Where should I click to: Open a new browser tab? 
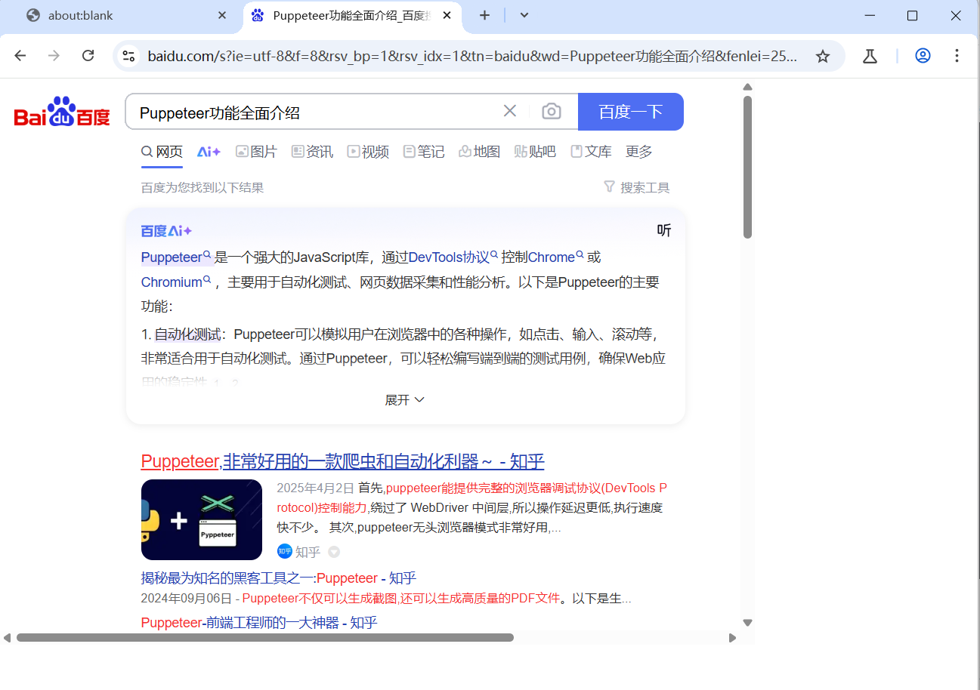point(484,15)
